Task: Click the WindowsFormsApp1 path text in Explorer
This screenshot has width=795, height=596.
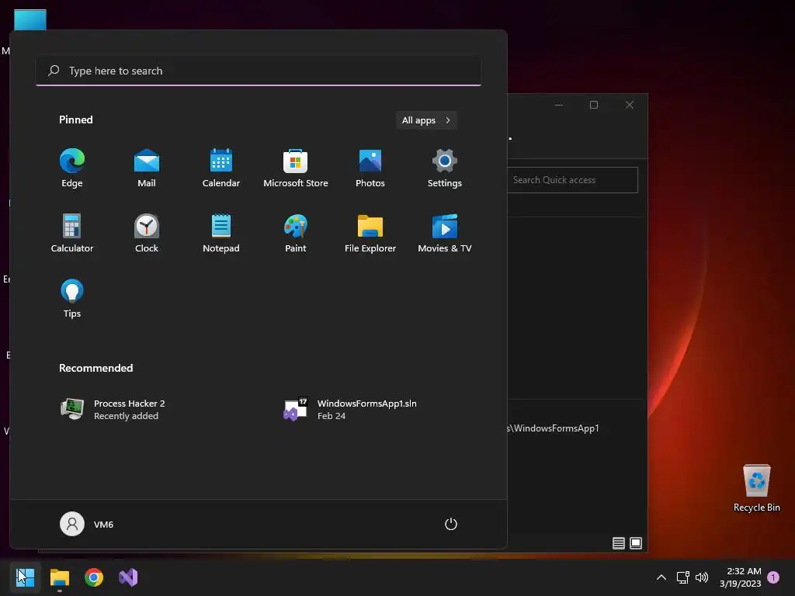Action: (x=553, y=428)
